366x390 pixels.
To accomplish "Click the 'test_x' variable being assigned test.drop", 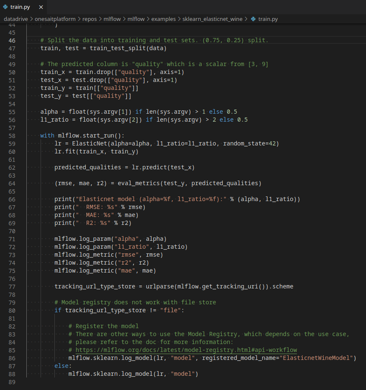I will click(x=51, y=80).
